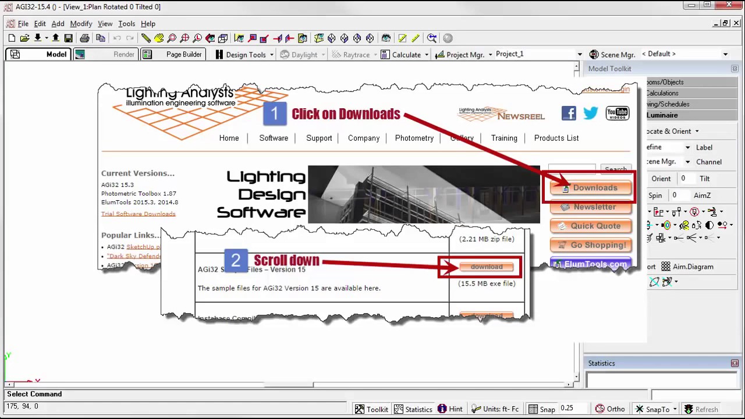
Task: Click the Photometry nav link
Action: pos(414,138)
